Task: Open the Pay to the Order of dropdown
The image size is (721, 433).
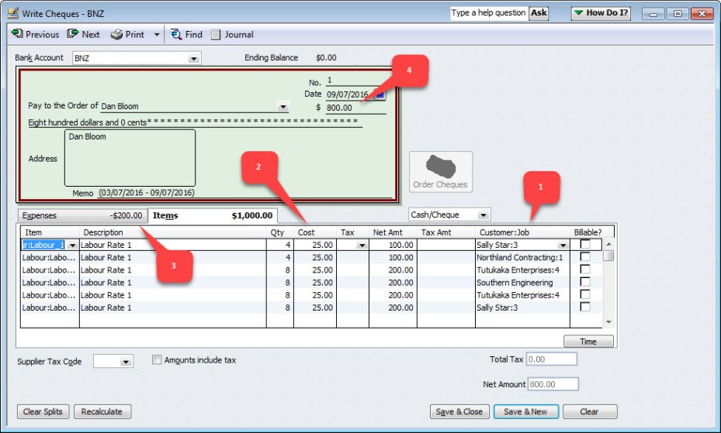Action: (x=283, y=107)
